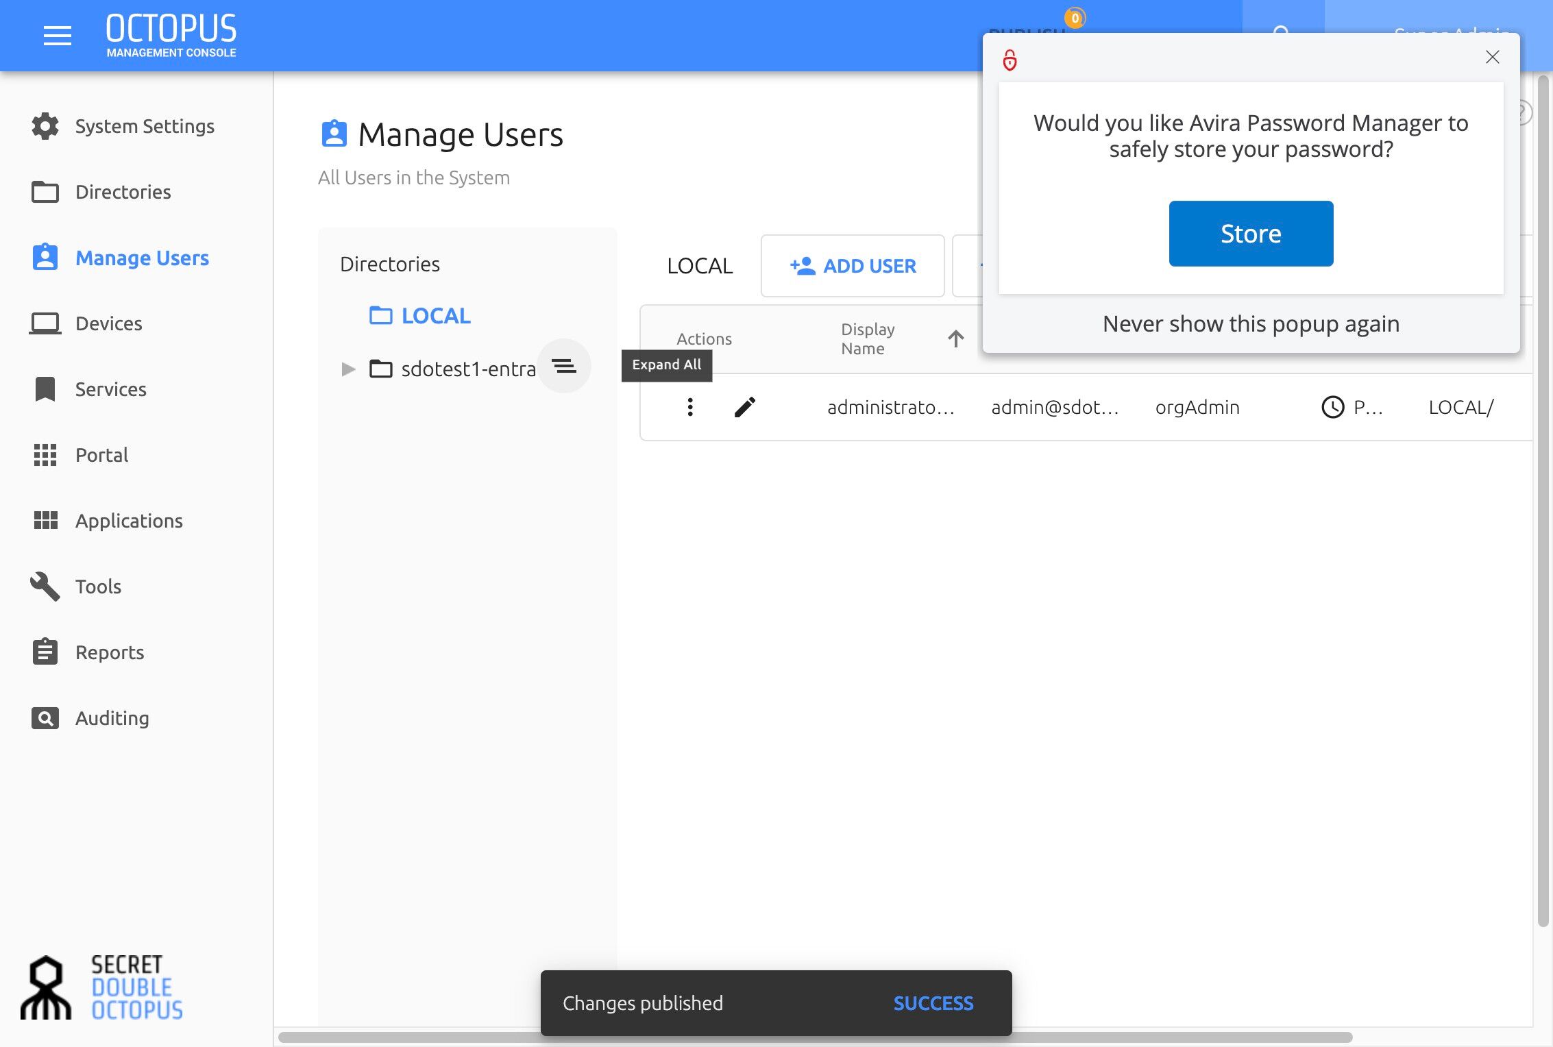Viewport: 1553px width, 1047px height.
Task: Click Store in Avira password popup
Action: pos(1251,234)
